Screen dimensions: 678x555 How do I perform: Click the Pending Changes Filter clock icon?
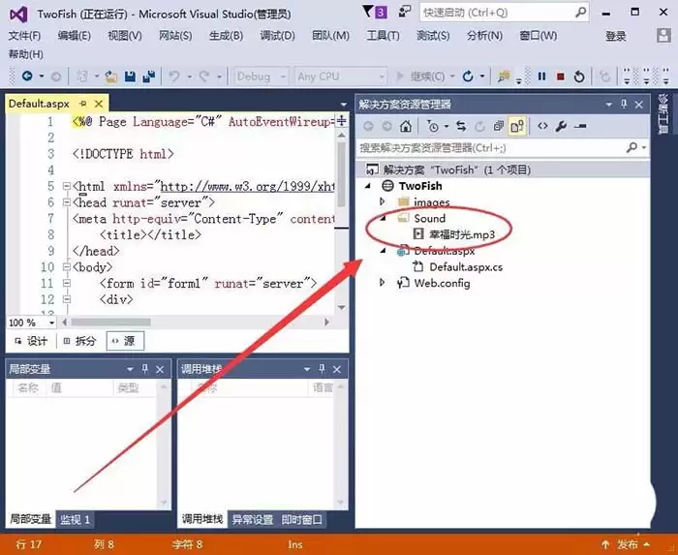tap(432, 126)
